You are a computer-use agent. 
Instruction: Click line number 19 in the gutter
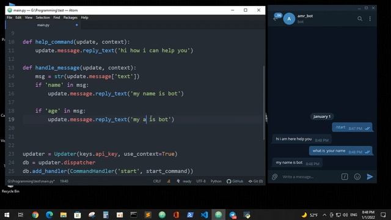[11, 120]
